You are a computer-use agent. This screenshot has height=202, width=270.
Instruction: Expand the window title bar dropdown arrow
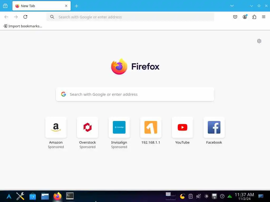252,6
